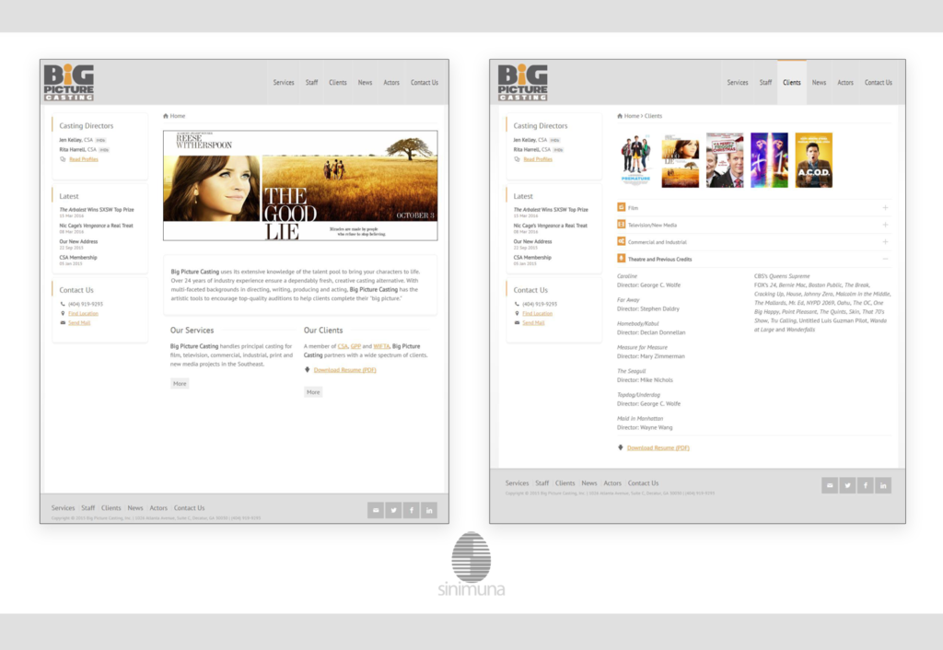
Task: Click the home icon in right page breadcrumb
Action: pos(620,116)
